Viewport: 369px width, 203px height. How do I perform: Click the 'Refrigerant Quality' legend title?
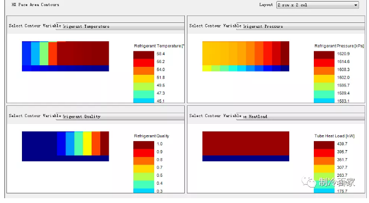pos(152,136)
